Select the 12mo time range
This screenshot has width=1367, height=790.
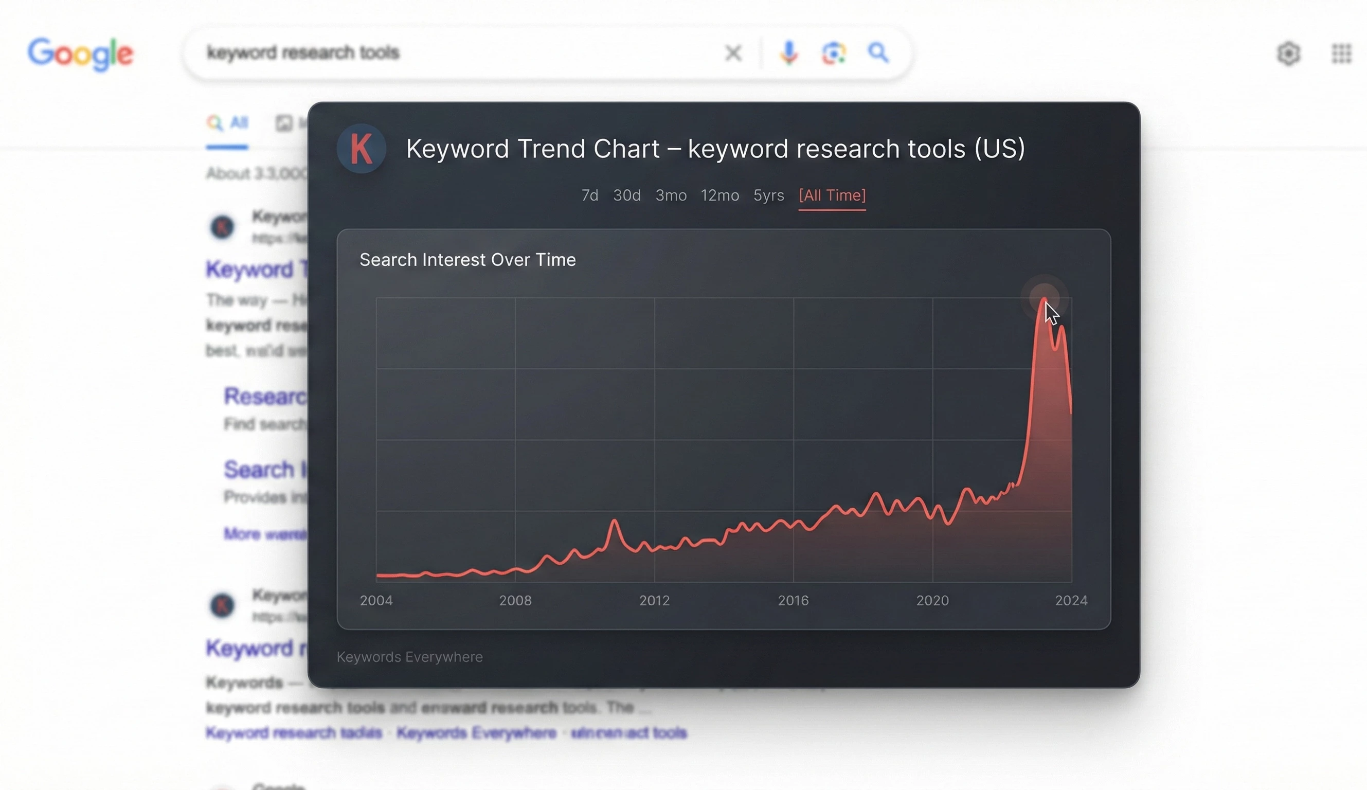720,195
